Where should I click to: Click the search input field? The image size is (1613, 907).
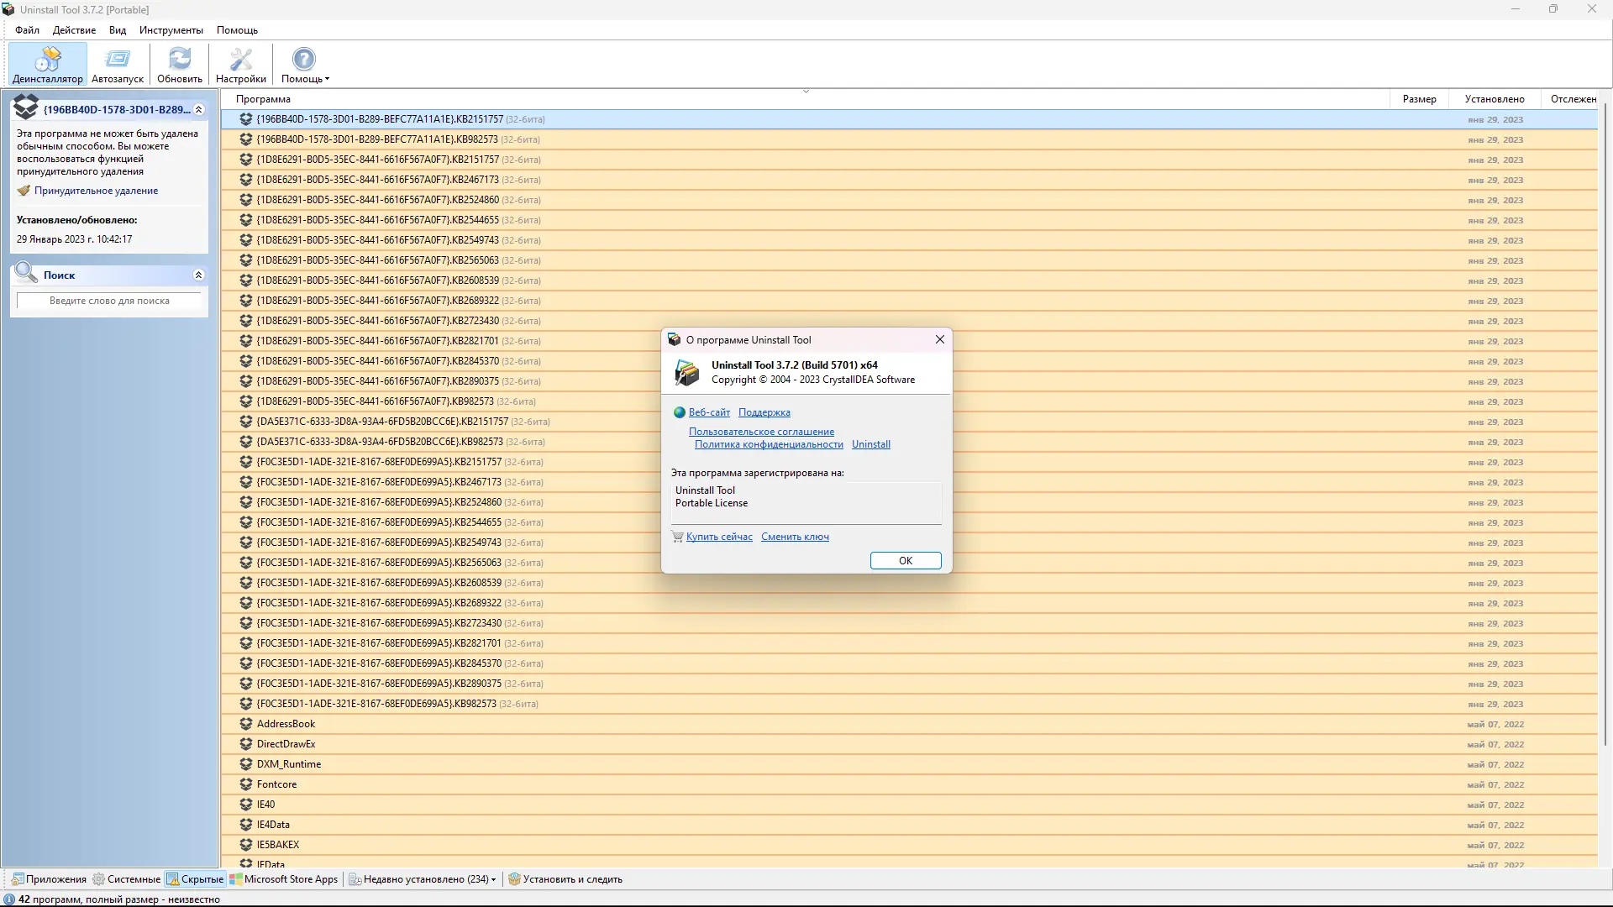click(109, 301)
